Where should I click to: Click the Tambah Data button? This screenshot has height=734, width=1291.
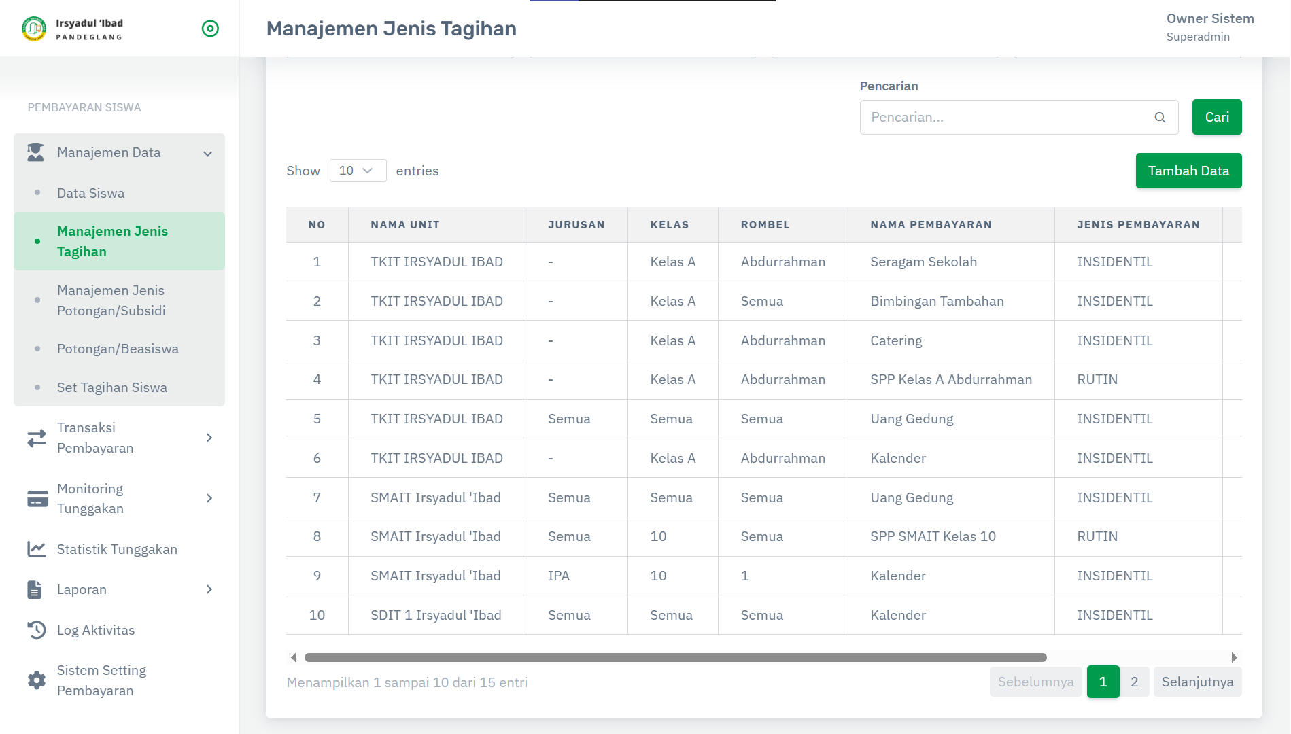coord(1188,171)
